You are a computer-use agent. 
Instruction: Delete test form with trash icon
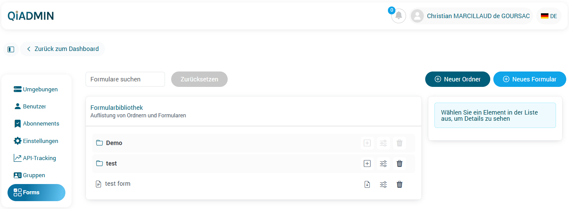coord(400,184)
